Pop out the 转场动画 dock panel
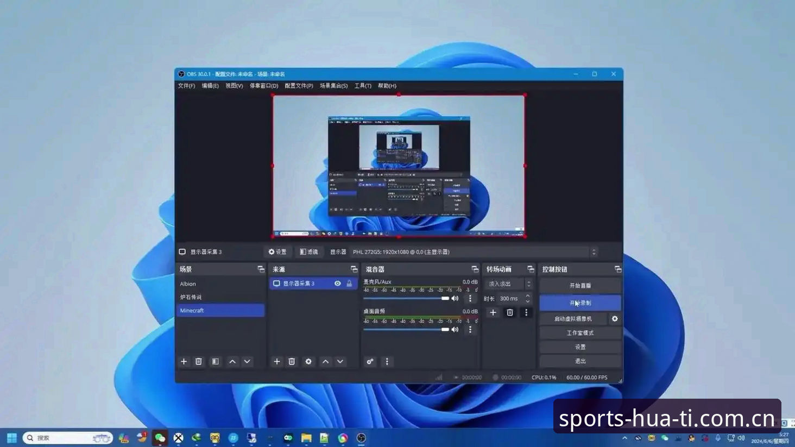The height and width of the screenshot is (447, 795). (531, 269)
